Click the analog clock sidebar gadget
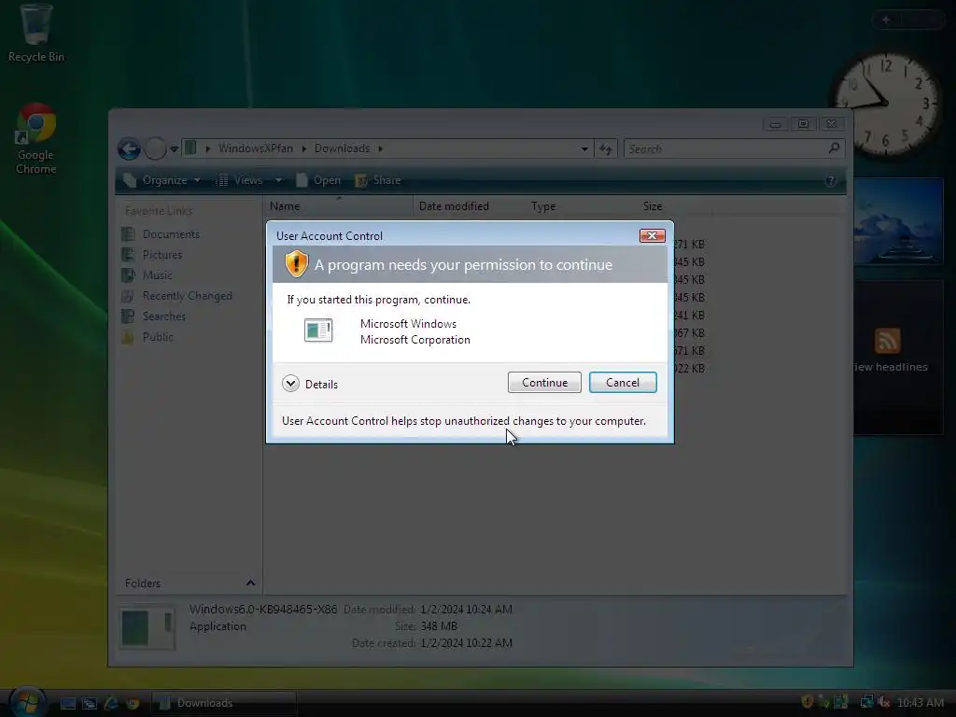The image size is (956, 717). click(x=885, y=104)
